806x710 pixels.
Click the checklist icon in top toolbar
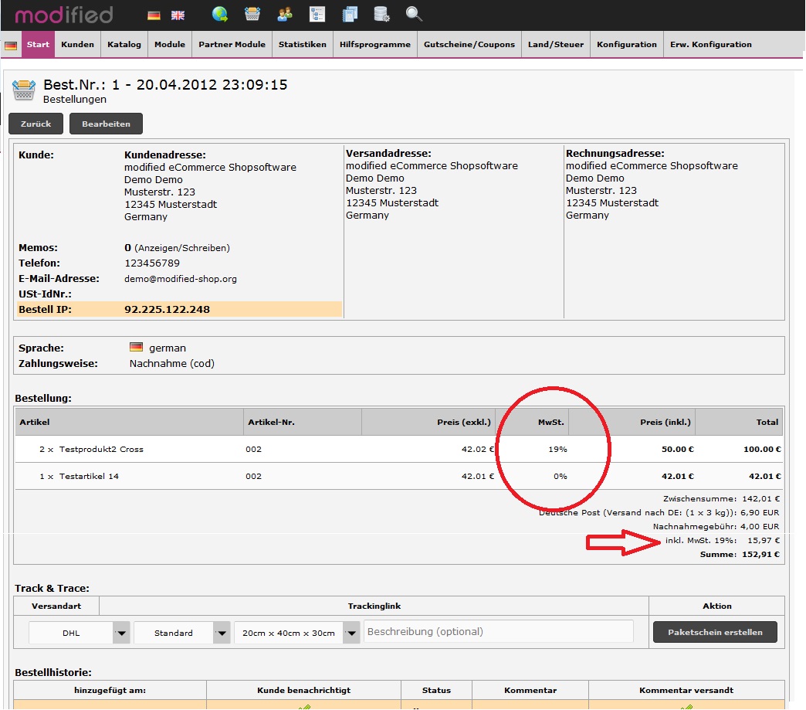point(317,14)
